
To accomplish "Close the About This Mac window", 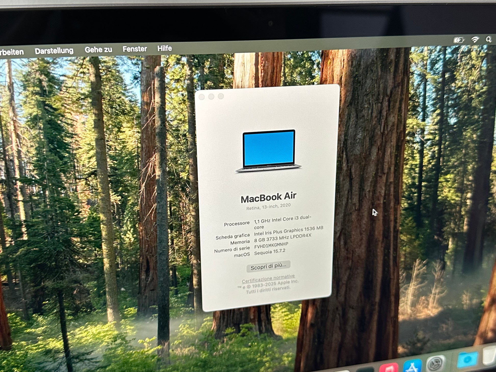I will tap(202, 97).
